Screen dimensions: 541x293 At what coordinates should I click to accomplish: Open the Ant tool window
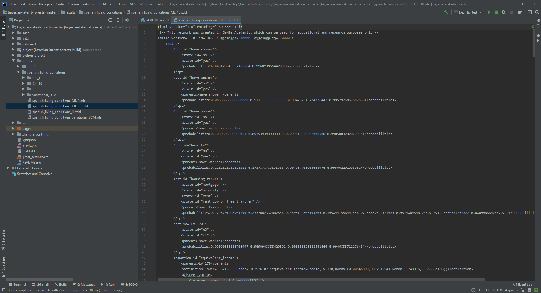click(x=538, y=24)
